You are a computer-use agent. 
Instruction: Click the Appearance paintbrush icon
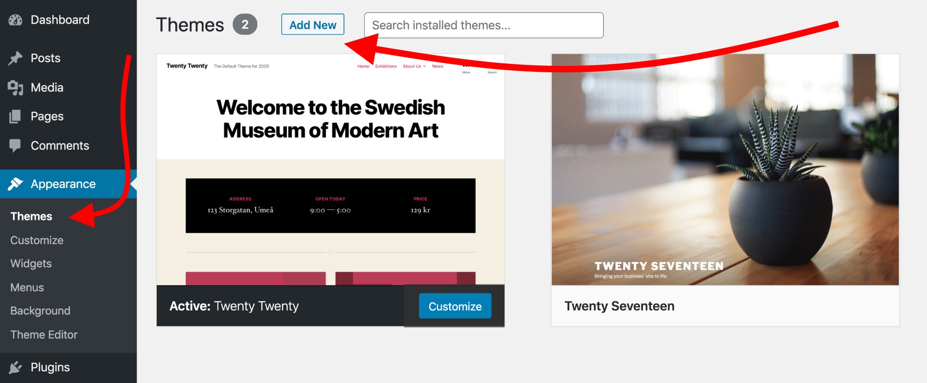pyautogui.click(x=15, y=184)
